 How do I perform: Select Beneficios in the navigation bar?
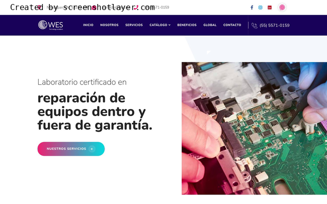[x=187, y=25]
